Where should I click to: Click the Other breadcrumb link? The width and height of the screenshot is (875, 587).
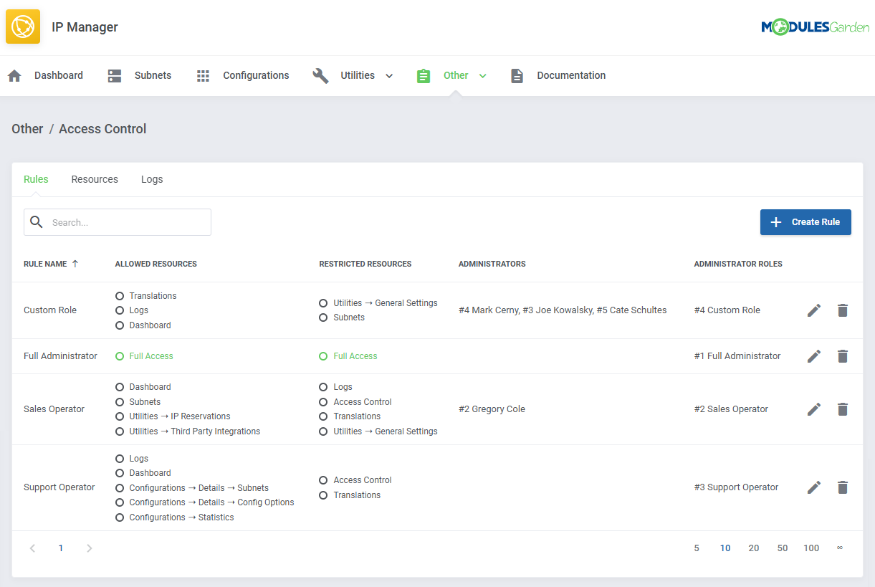[x=27, y=129]
